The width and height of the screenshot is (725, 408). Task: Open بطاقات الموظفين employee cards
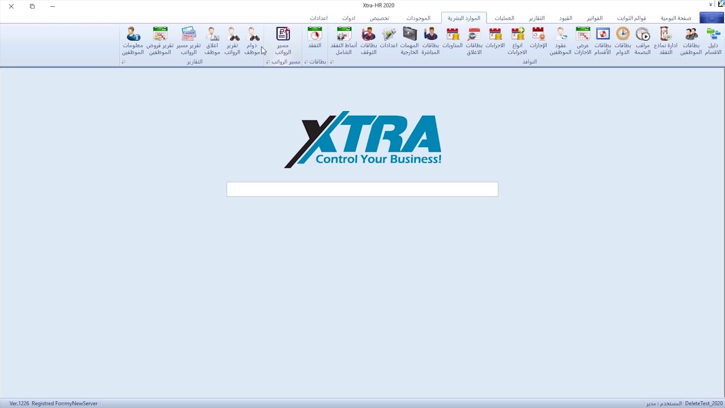coord(690,41)
